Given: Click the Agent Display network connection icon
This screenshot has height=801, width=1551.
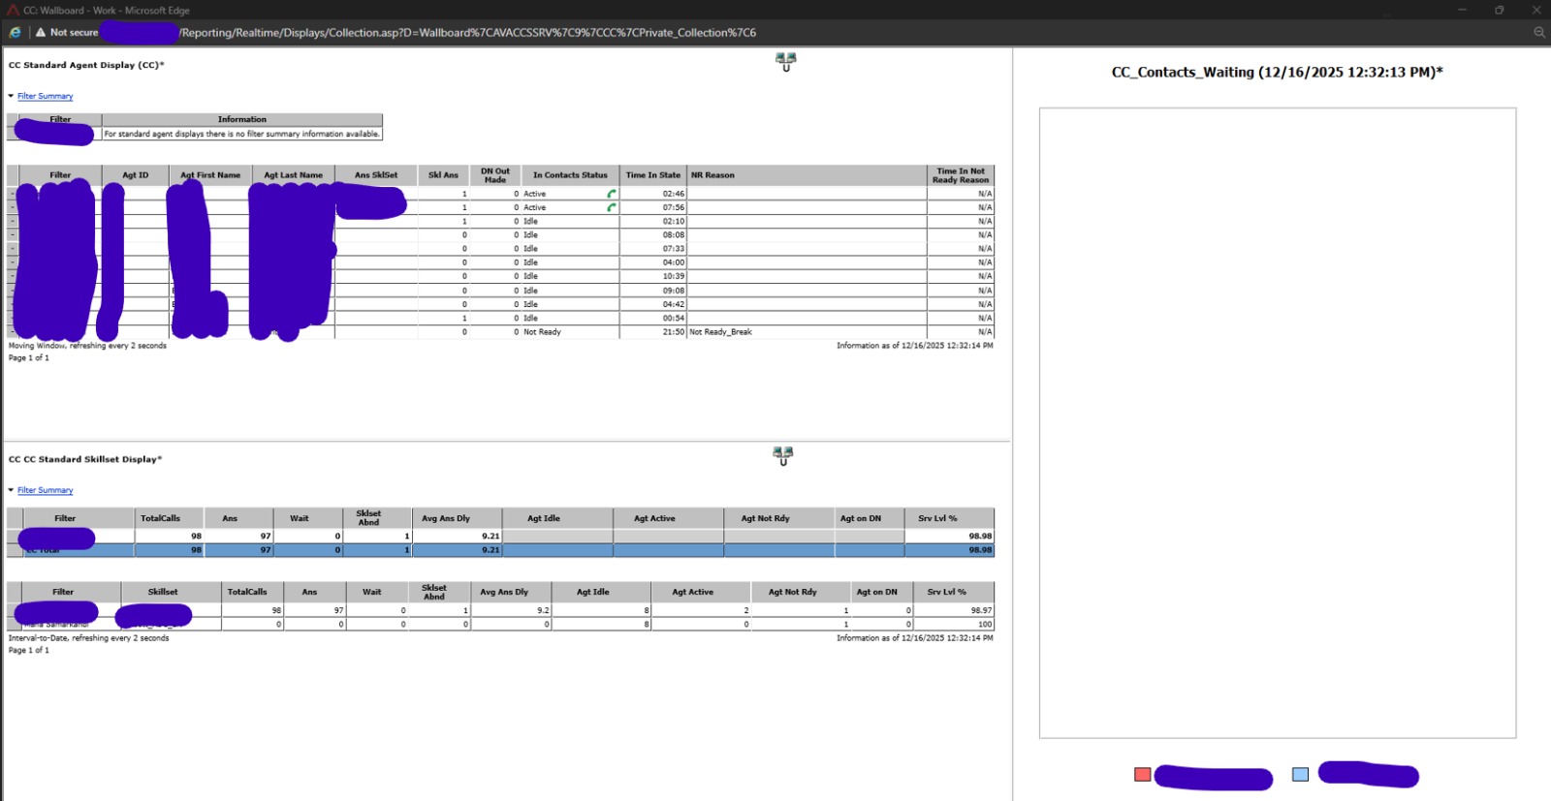Looking at the screenshot, I should 785,62.
